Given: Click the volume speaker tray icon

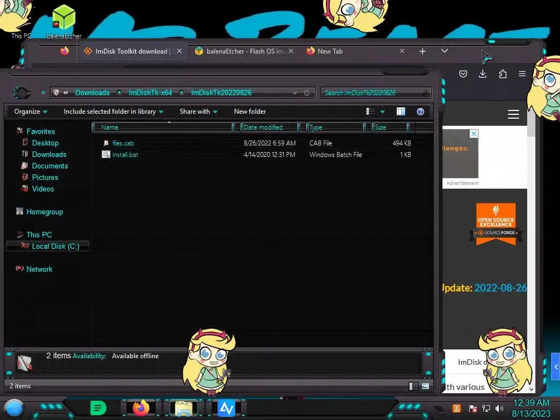Looking at the screenshot, I should 499,408.
